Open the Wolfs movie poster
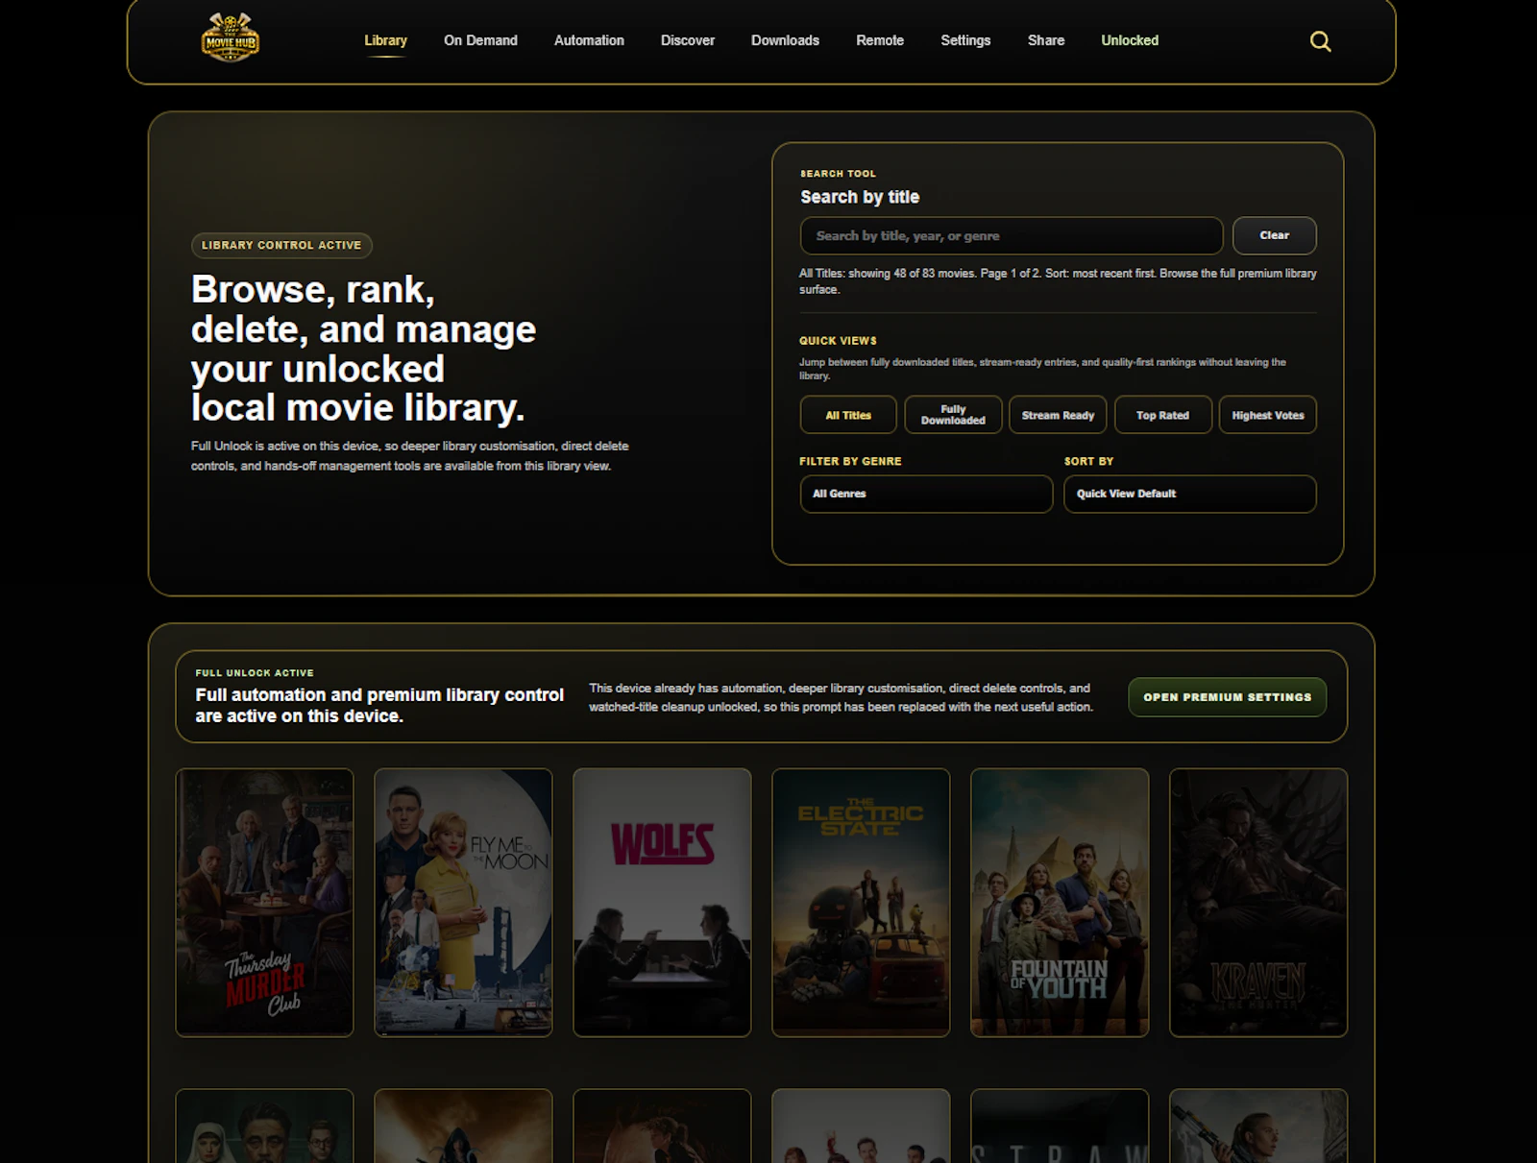Viewport: 1537px width, 1163px height. (662, 903)
